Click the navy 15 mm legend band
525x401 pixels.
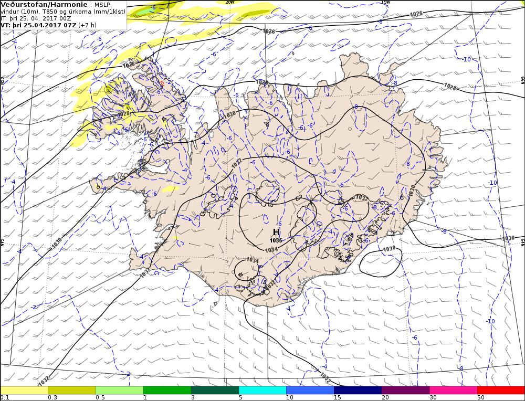(358, 391)
